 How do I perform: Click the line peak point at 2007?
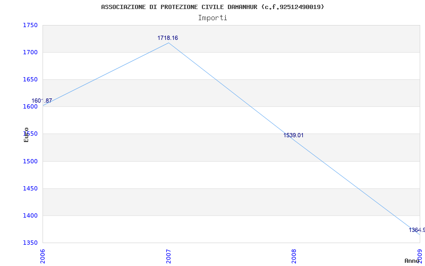point(168,43)
